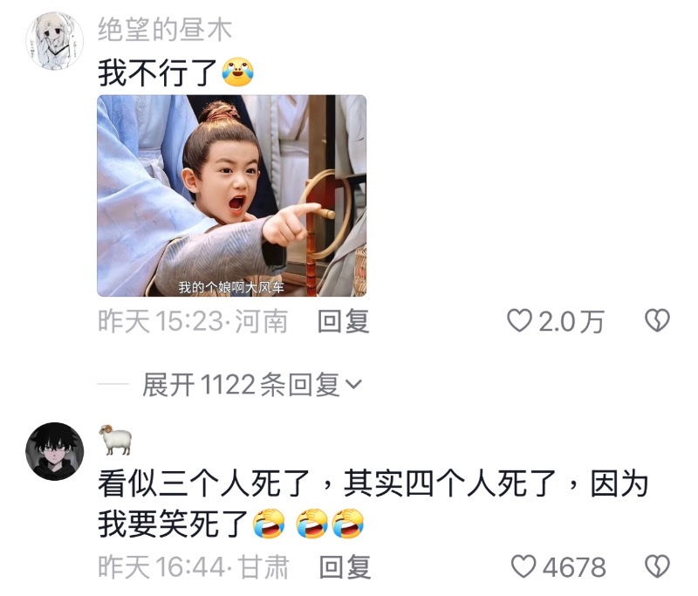The height and width of the screenshot is (596, 698).
Task: Tap the last laughing emoji in second comment
Action: (348, 524)
